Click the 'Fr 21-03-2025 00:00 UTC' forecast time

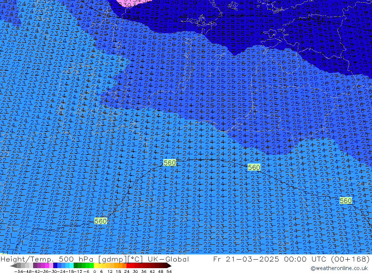click(x=270, y=259)
